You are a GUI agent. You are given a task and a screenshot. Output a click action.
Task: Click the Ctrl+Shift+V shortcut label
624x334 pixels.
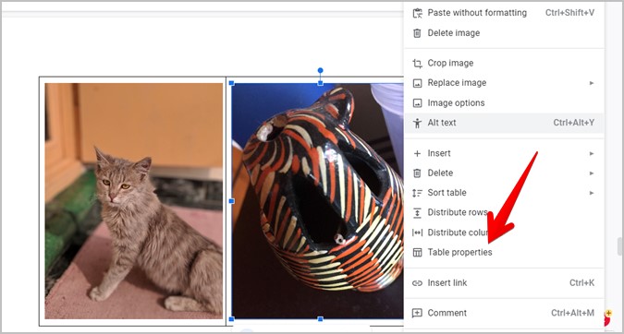[569, 13]
